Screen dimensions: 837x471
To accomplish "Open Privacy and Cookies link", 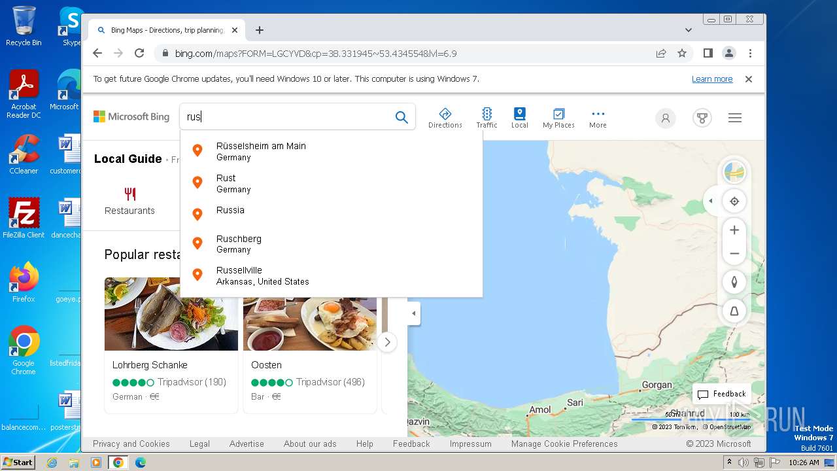I will click(131, 444).
